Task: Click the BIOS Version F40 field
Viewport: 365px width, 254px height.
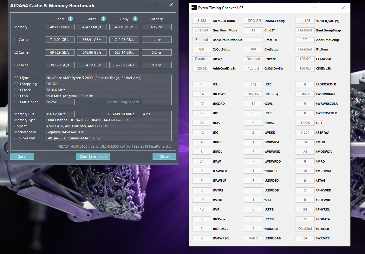Action: 108,138
